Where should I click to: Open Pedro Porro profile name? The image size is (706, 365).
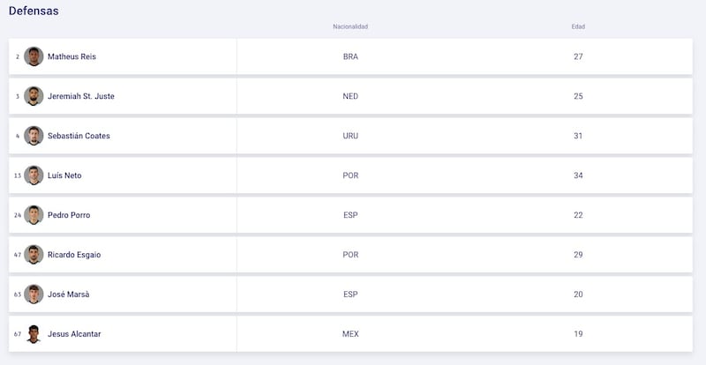[69, 215]
